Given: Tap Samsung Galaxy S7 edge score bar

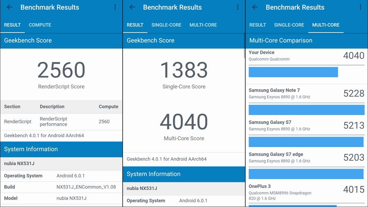Looking at the screenshot, I should (306, 174).
